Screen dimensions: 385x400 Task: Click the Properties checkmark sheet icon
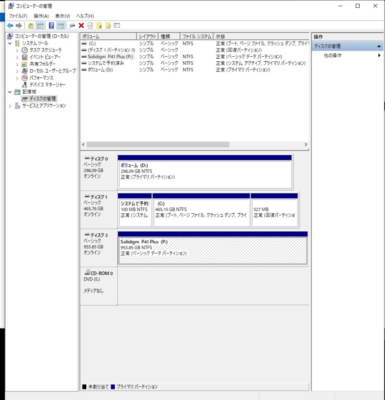(90, 26)
